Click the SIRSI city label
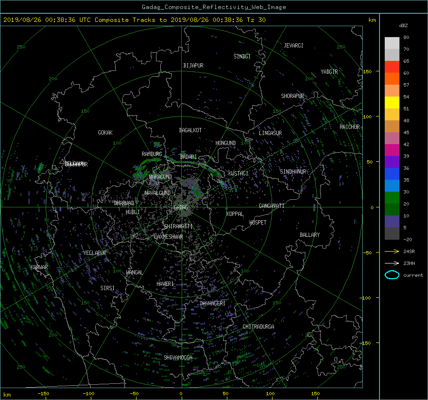428x400 pixels. [x=107, y=288]
